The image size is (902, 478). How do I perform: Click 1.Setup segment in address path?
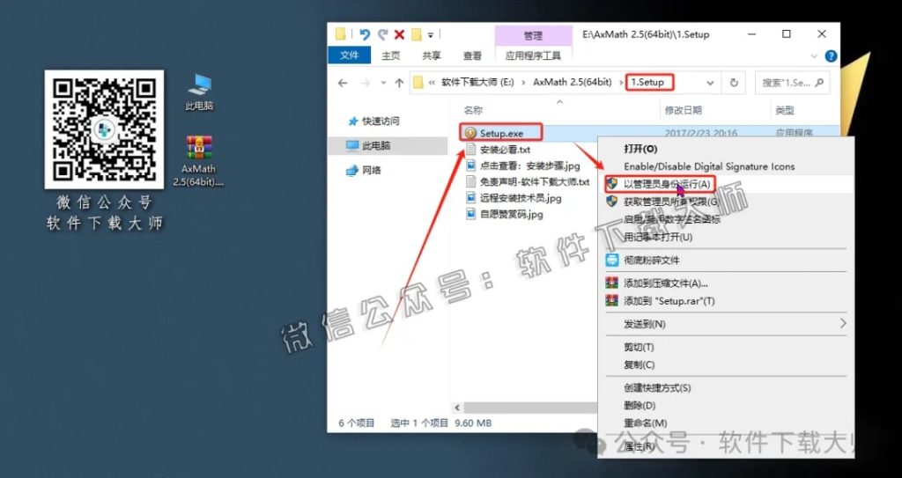[647, 82]
